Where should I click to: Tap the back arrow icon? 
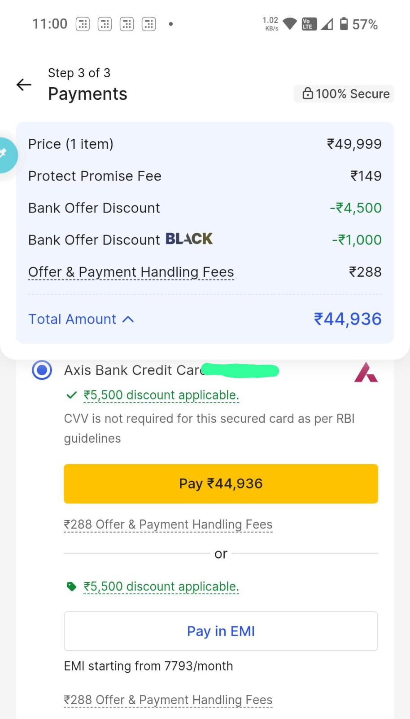tap(24, 84)
